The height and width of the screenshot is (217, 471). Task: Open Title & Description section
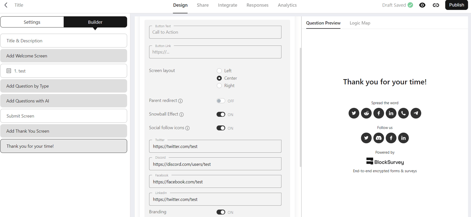tap(64, 41)
